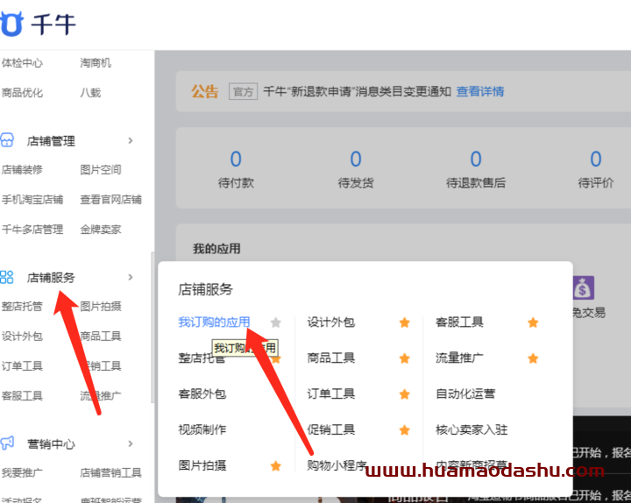Expand the 营销中心 section chevron
The image size is (631, 503).
[x=131, y=443]
